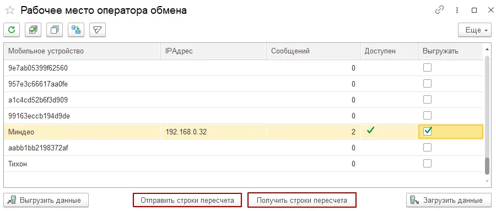
Task: Check Выгружать for device 957e3c66617aa0fe
Action: click(x=427, y=84)
